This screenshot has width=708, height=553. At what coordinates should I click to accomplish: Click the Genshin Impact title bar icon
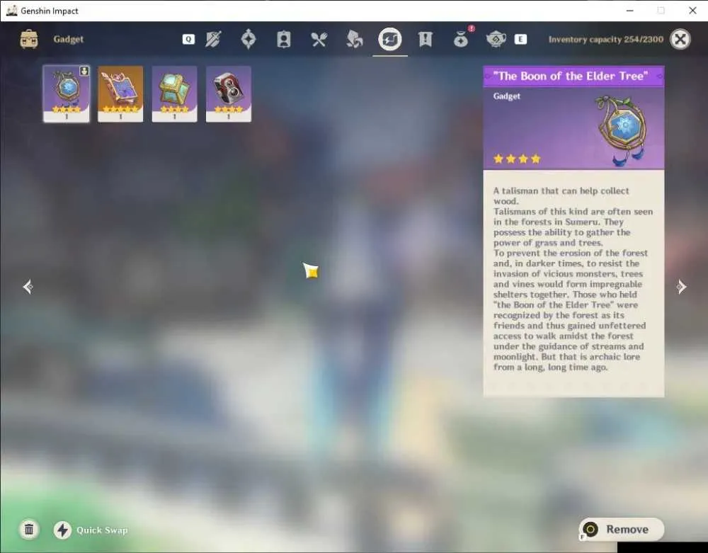[x=12, y=11]
